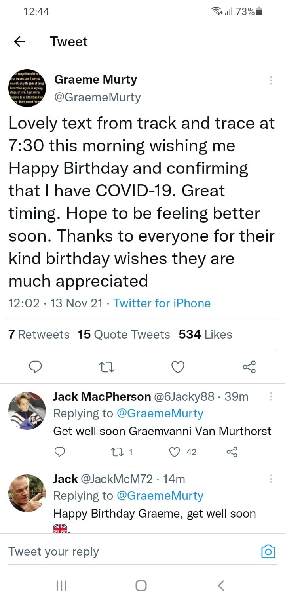The height and width of the screenshot is (602, 285).
Task: View the 15 Quote Tweets list
Action: point(124,335)
